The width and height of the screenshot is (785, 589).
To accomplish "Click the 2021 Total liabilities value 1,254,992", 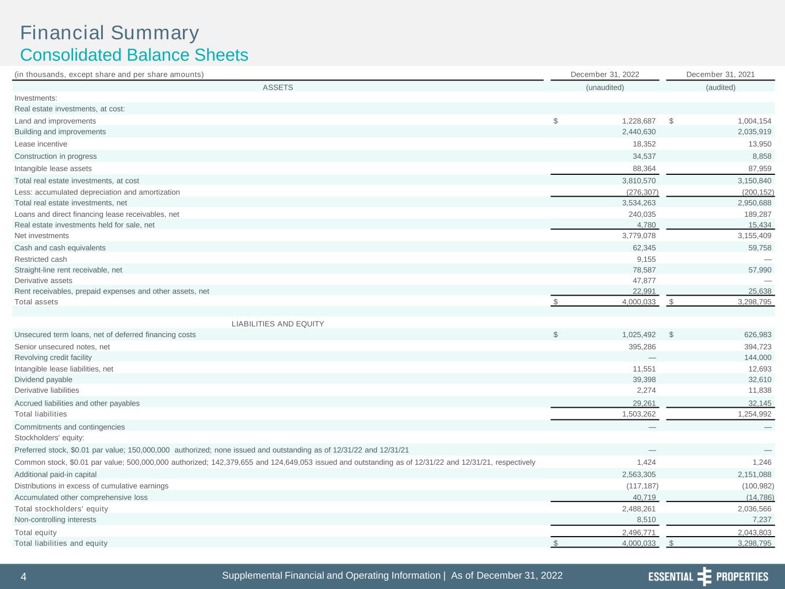I will pyautogui.click(x=754, y=414).
